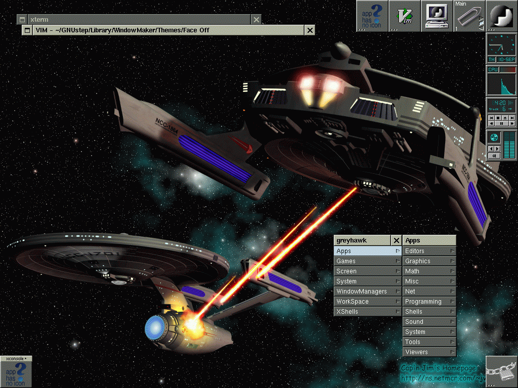Open the Editors entry in Apps menu
This screenshot has height=388, width=518.
(x=429, y=251)
